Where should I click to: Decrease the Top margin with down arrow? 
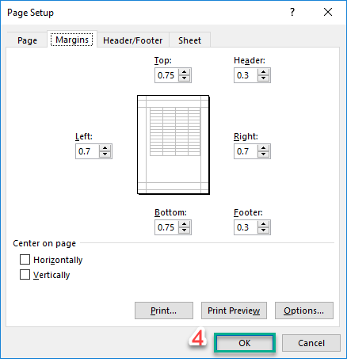pos(184,78)
